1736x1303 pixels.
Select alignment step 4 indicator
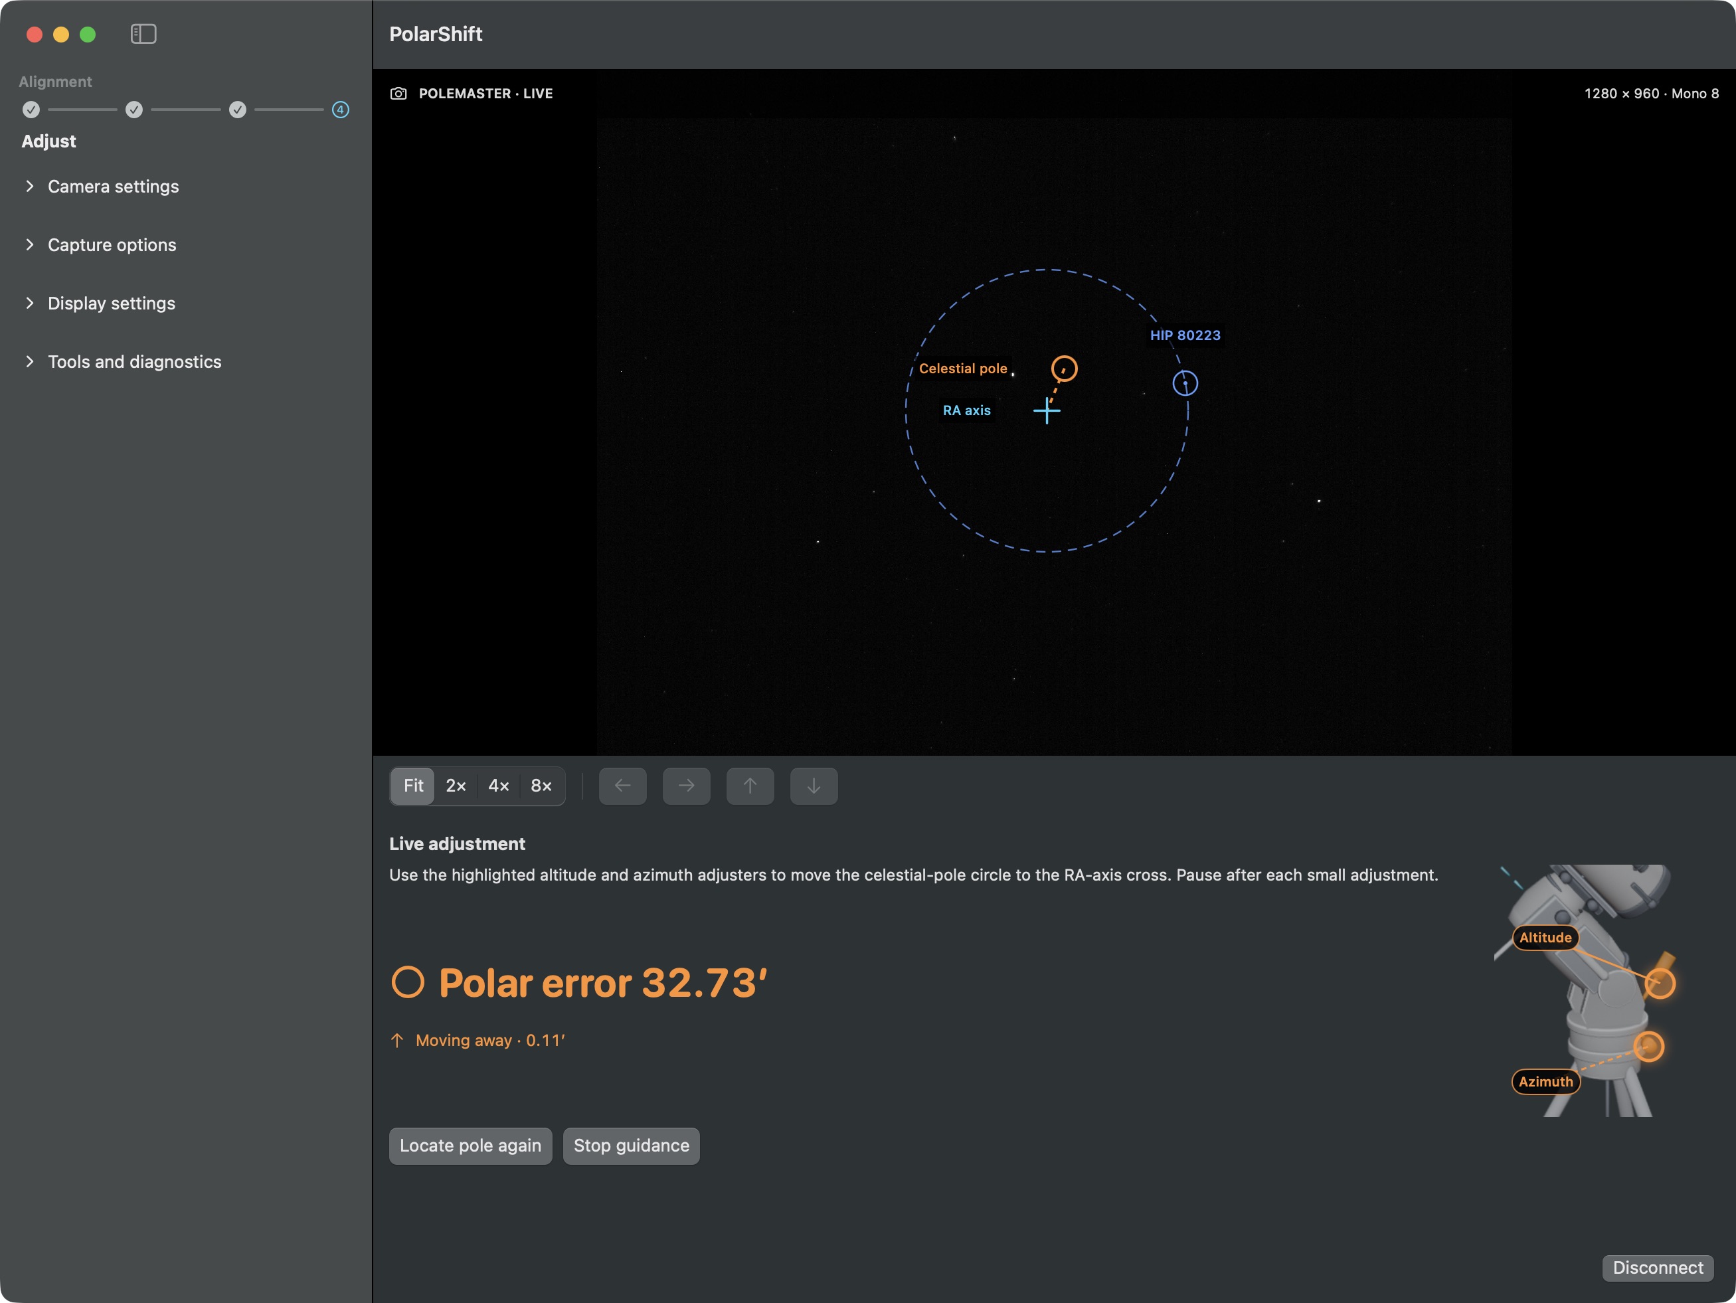[341, 110]
